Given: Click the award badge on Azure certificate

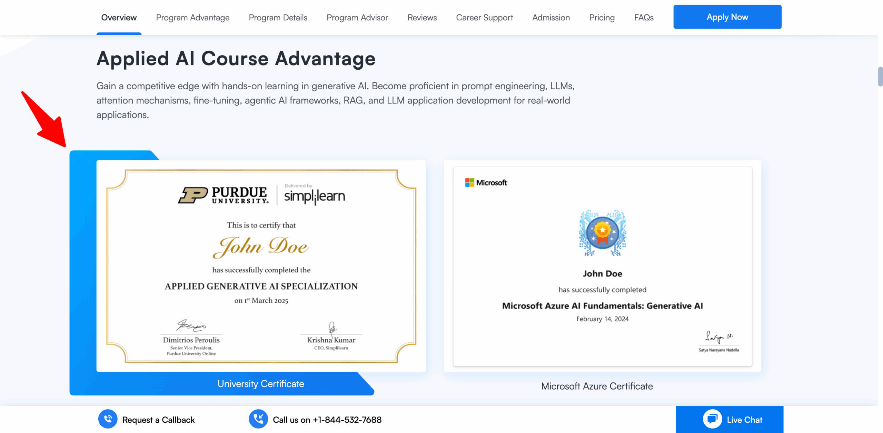Looking at the screenshot, I should (602, 233).
